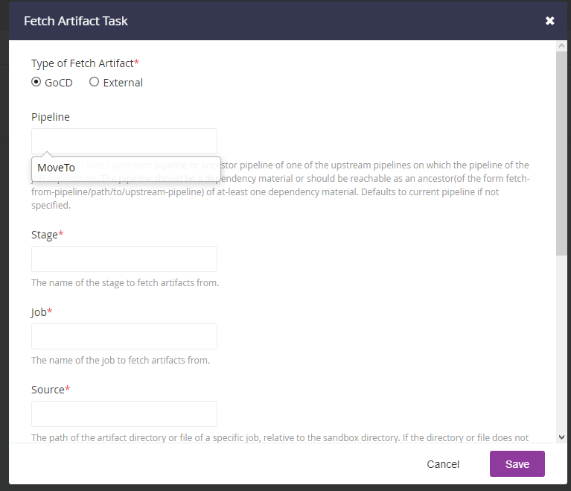This screenshot has height=491, width=571.
Task: Click the 'Job' field label
Action: pyautogui.click(x=42, y=312)
